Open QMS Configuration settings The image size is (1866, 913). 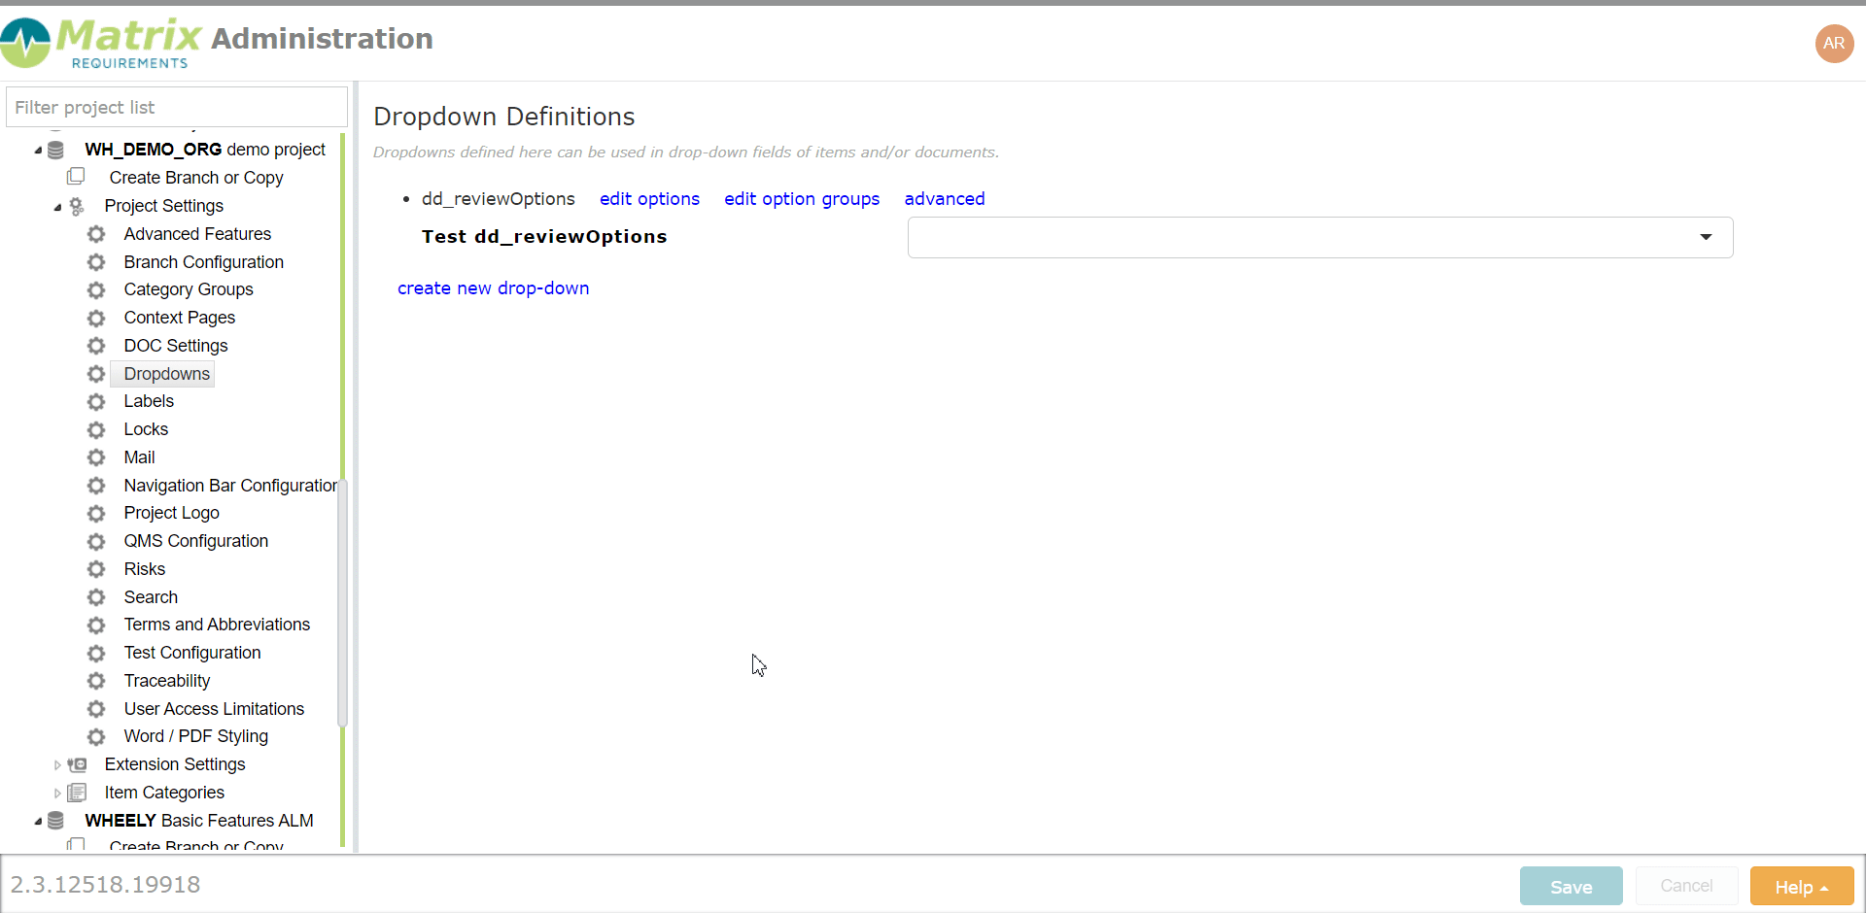[195, 541]
